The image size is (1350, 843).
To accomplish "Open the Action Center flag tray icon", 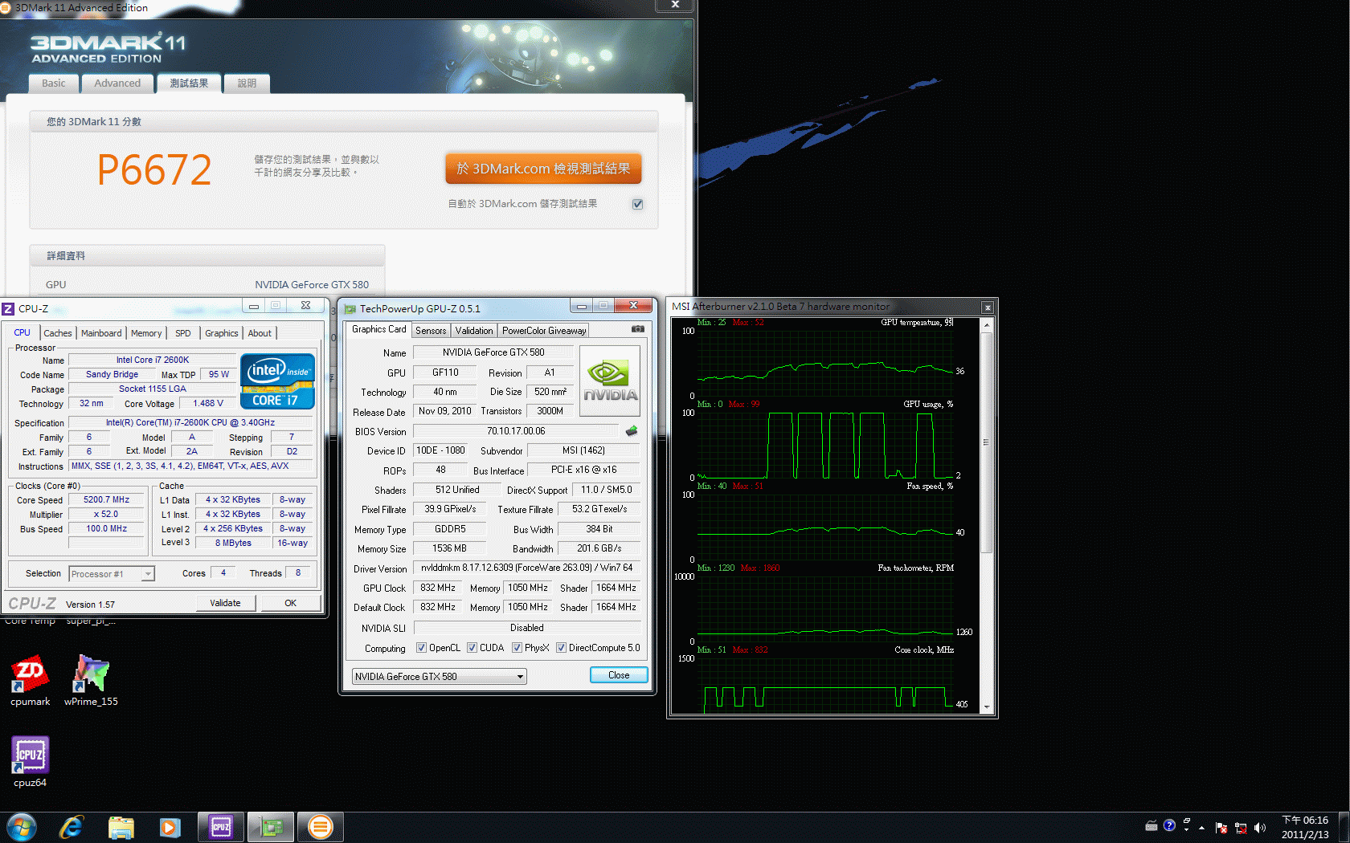I will [x=1221, y=828].
